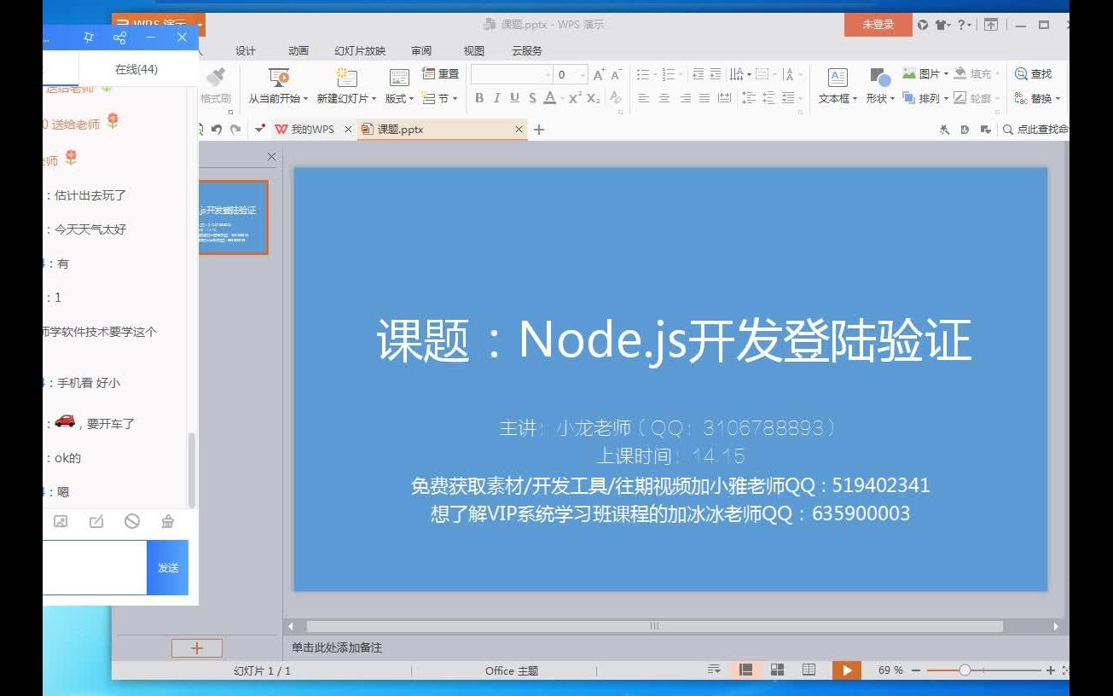This screenshot has height=696, width=1113.
Task: Add a new document tab with plus
Action: [x=539, y=130]
